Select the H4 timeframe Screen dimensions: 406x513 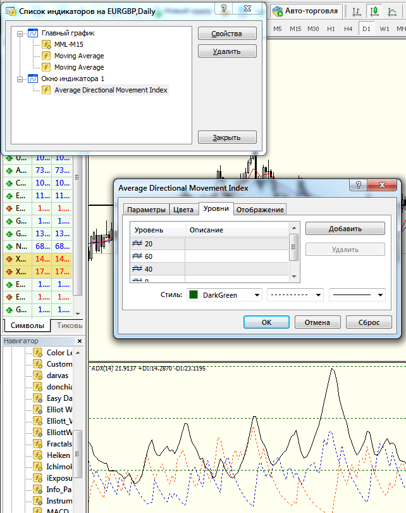(x=348, y=28)
